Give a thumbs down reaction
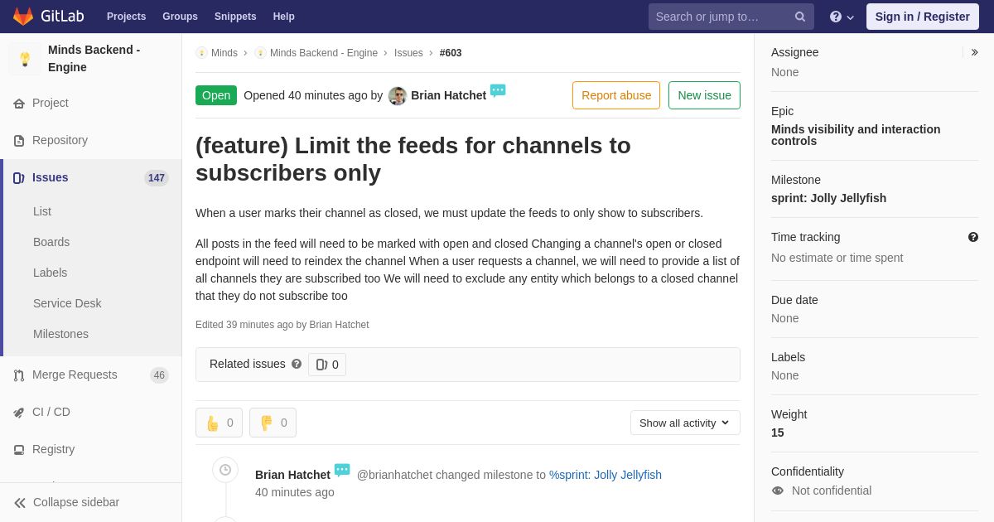Screen dimensions: 994x522 tap(273, 423)
